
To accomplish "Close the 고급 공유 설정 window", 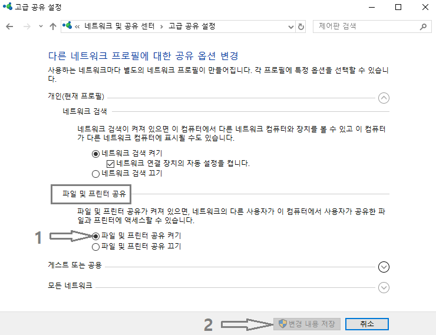I will coord(425,7).
